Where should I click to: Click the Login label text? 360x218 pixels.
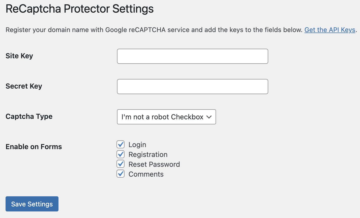(x=137, y=145)
